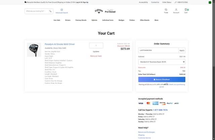
Task: Call experts number 1-877-888-7576
Action: coord(160,110)
